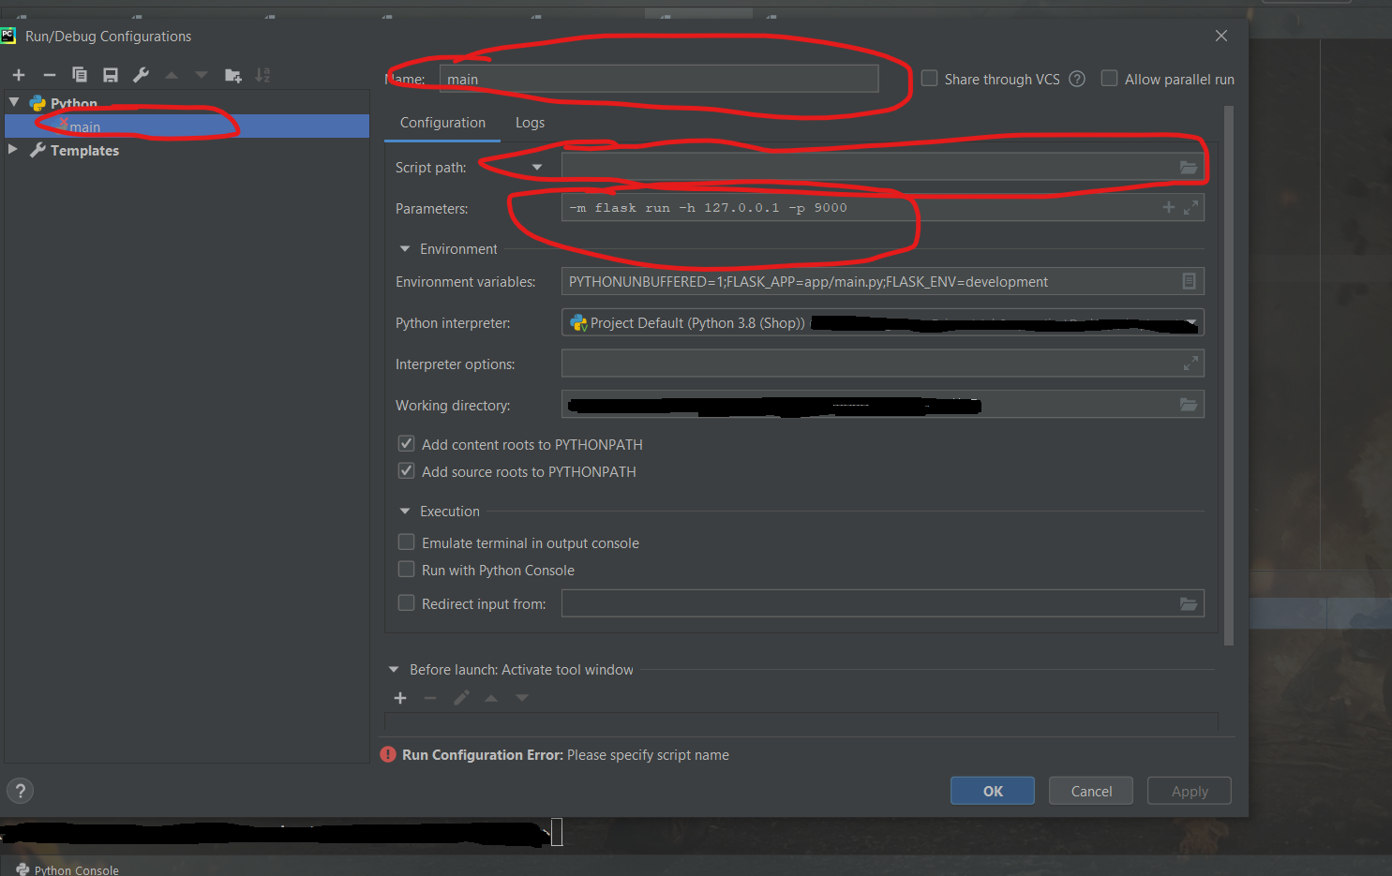Open the Python interpreter dropdown
Image resolution: width=1392 pixels, height=876 pixels.
coord(1192,323)
